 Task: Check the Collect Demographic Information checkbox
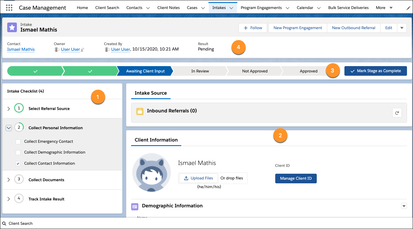point(18,152)
